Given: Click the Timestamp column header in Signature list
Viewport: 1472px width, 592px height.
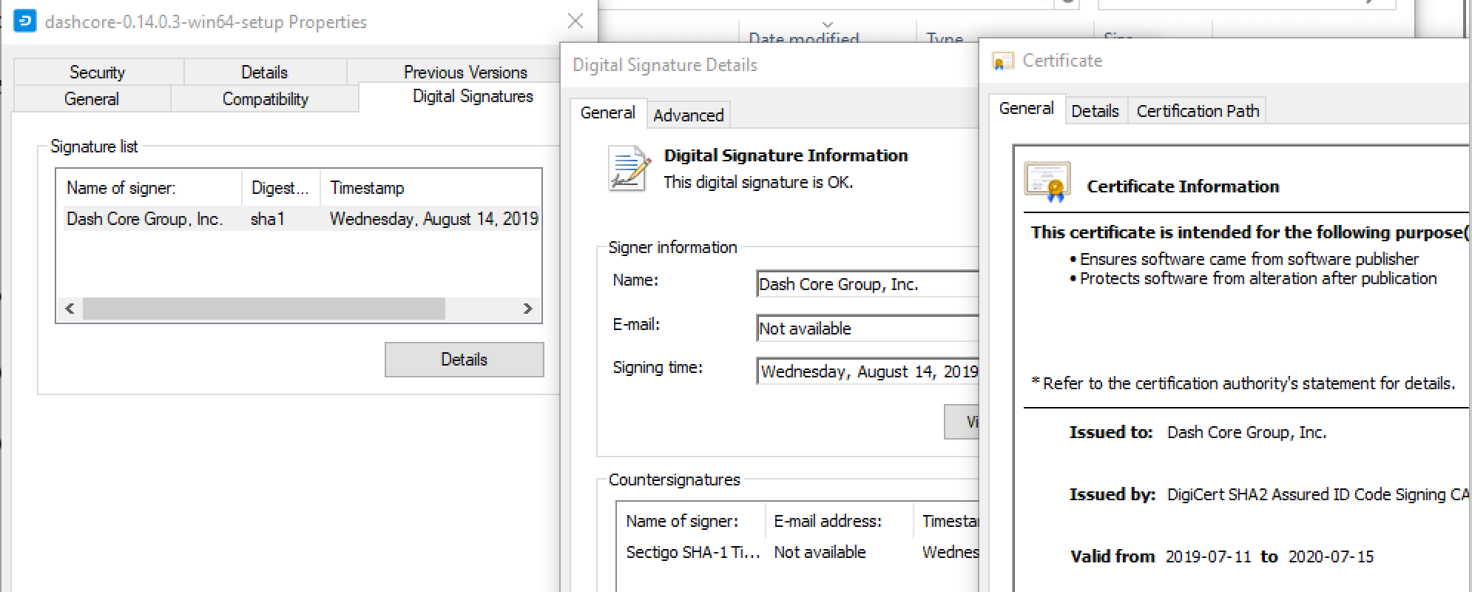Looking at the screenshot, I should (431, 188).
